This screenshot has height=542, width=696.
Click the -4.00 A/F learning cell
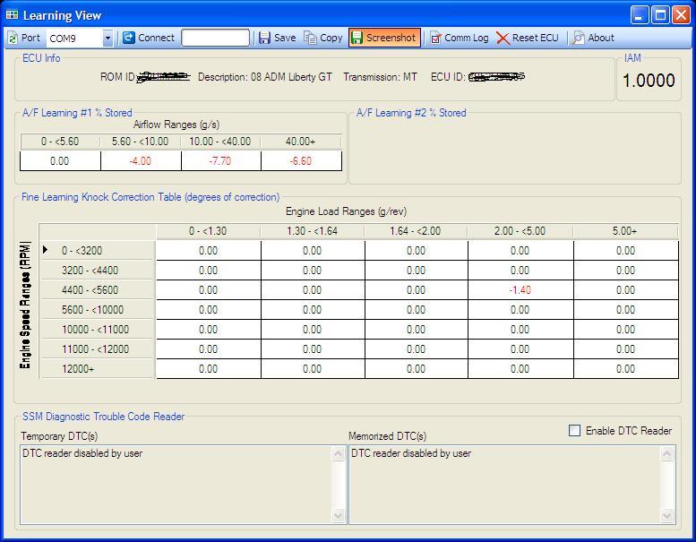coord(141,160)
